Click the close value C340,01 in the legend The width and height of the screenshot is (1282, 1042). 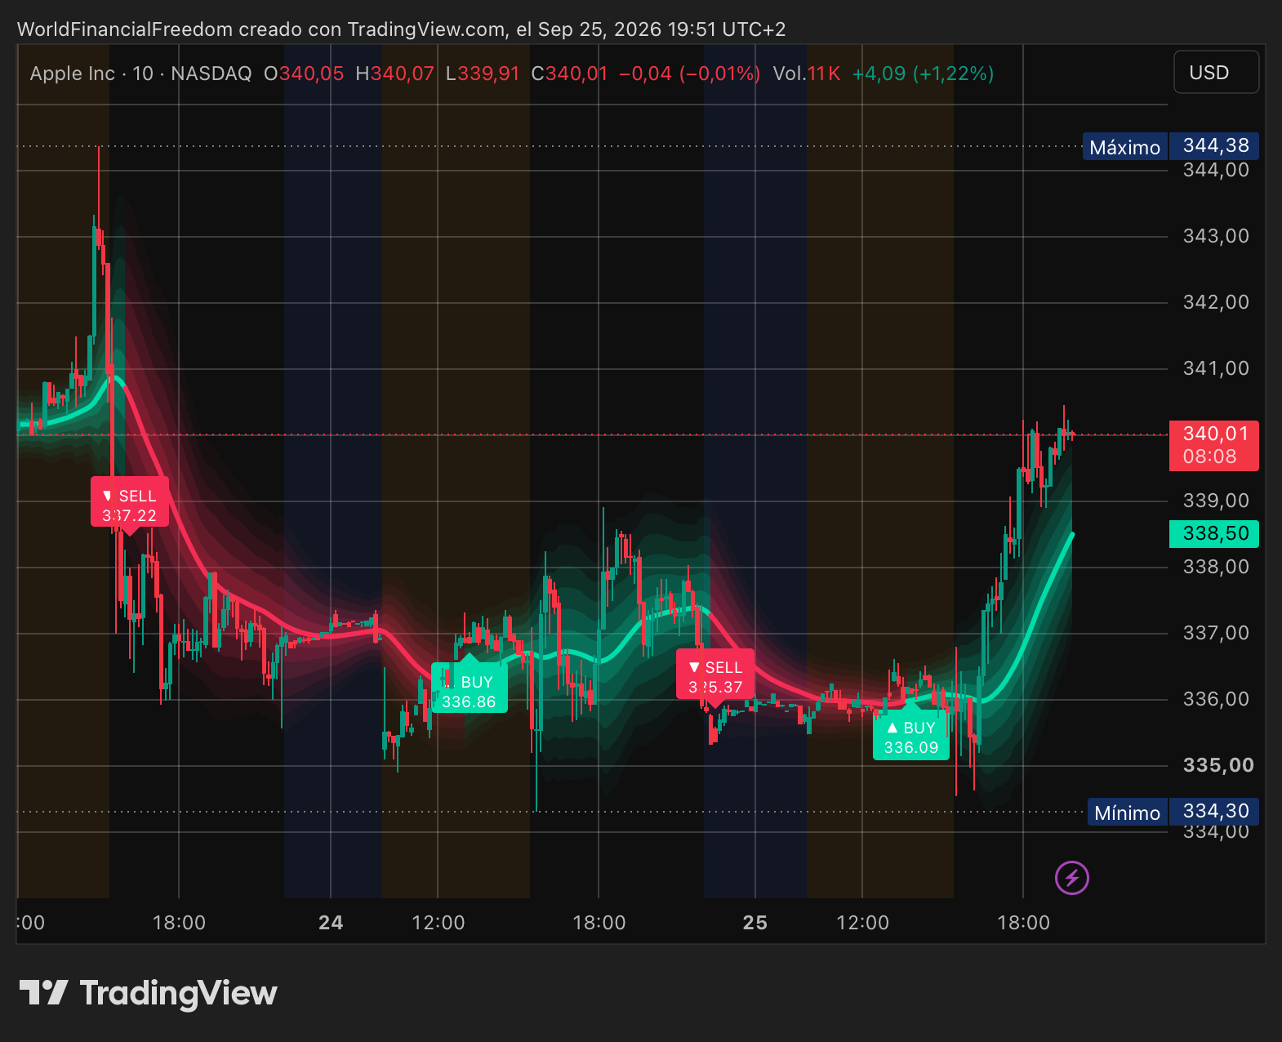click(x=569, y=73)
